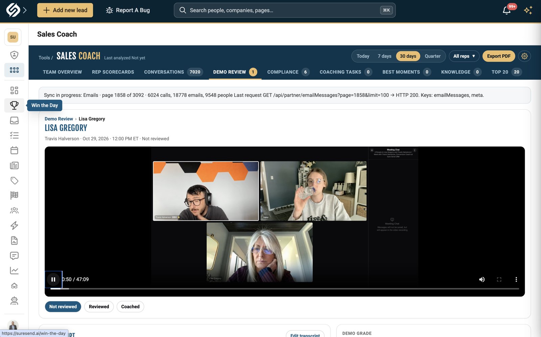Open the people group icon in sidebar

pos(14,210)
